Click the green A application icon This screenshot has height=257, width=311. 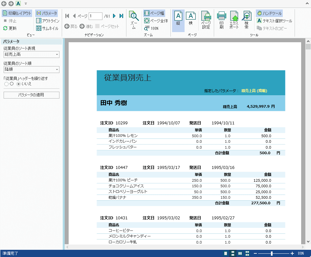coord(18,4)
